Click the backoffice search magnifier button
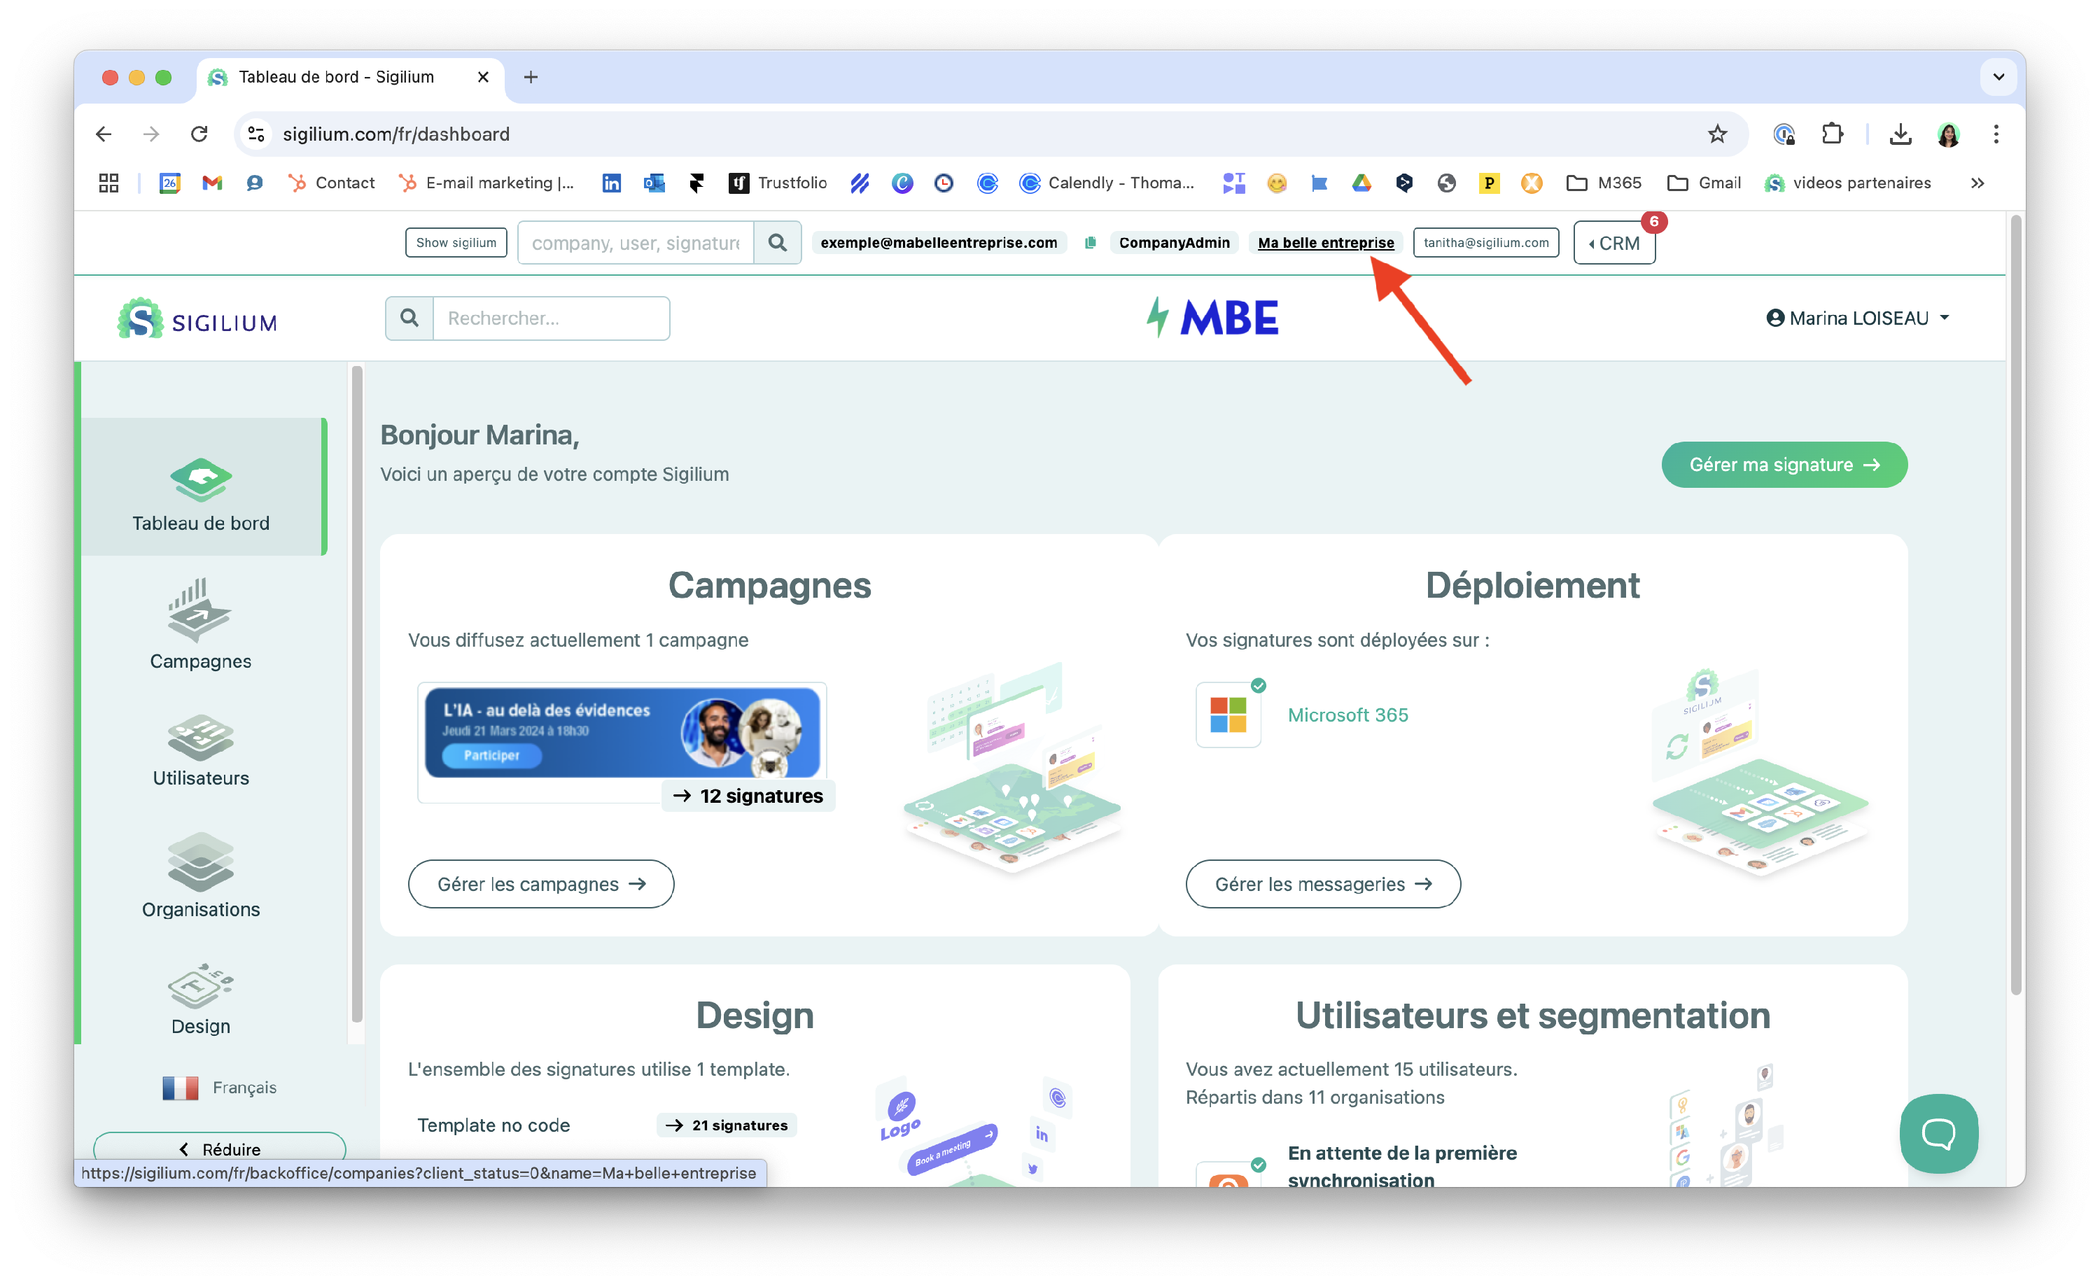 point(776,243)
